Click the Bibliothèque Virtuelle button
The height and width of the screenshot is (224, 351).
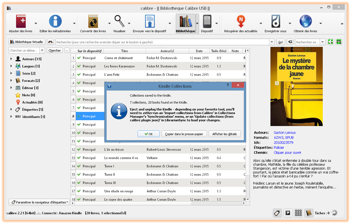[27, 42]
